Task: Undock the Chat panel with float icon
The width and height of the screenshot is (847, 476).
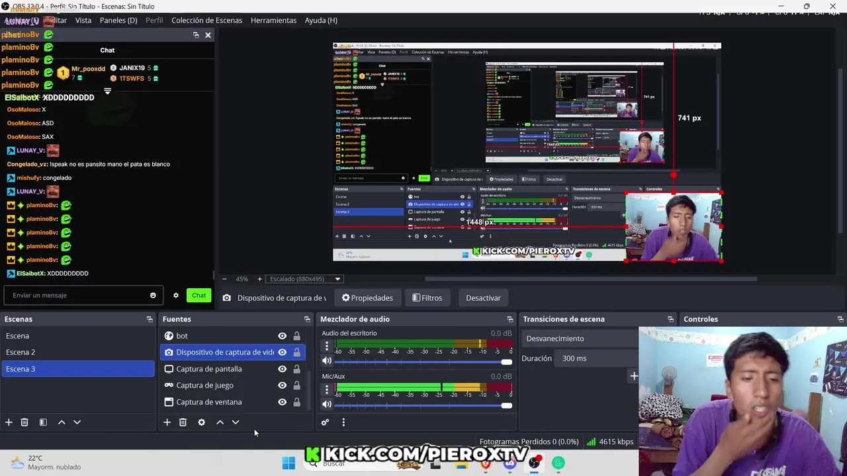Action: 196,35
